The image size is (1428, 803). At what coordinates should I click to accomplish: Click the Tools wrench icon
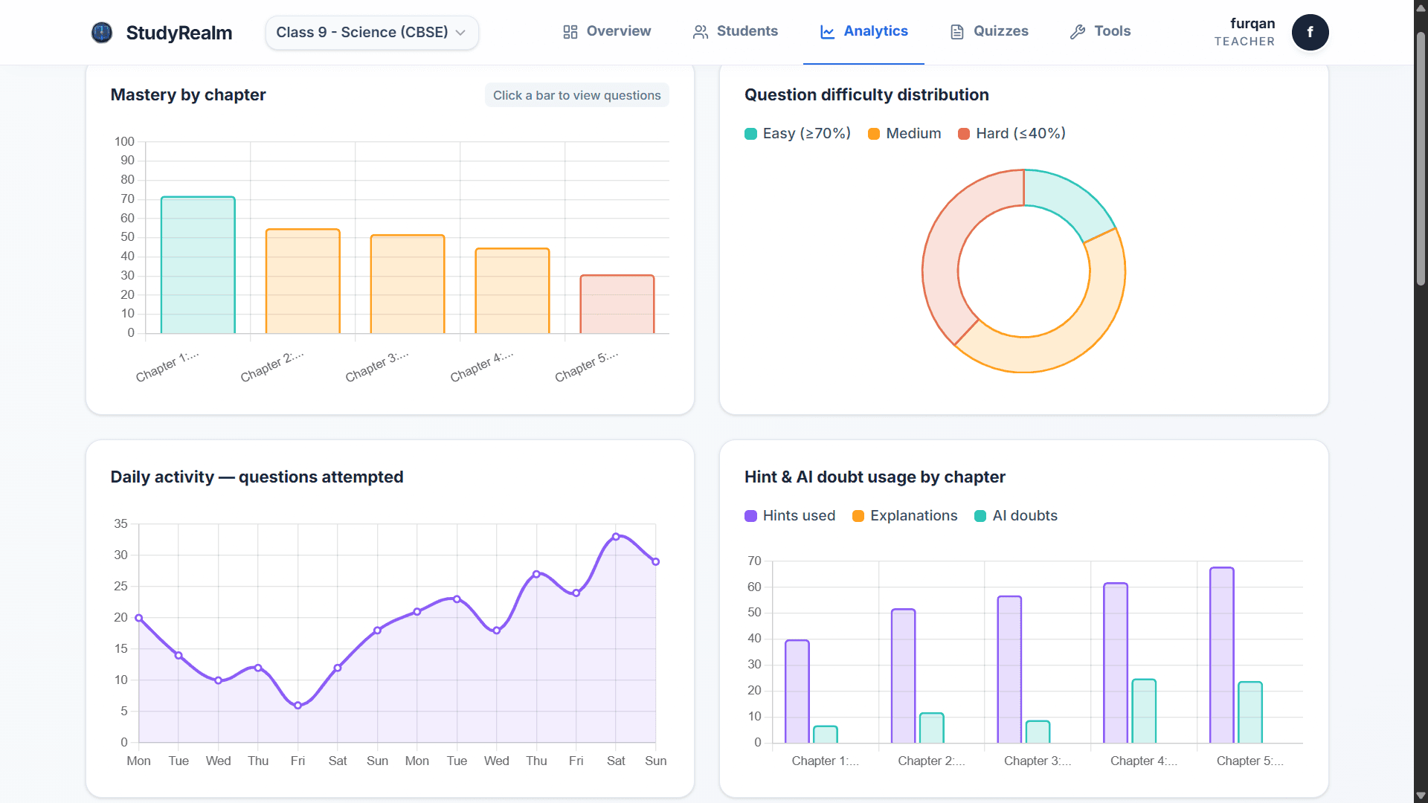click(x=1078, y=32)
